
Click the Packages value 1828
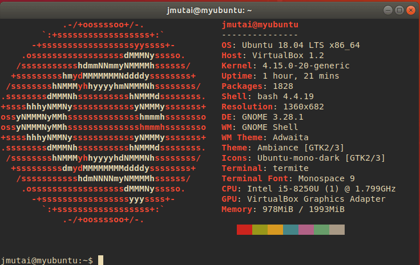click(x=283, y=86)
